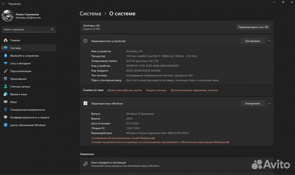Open Игры gamepad icon
This screenshot has width=295, height=175.
[x=6, y=102]
